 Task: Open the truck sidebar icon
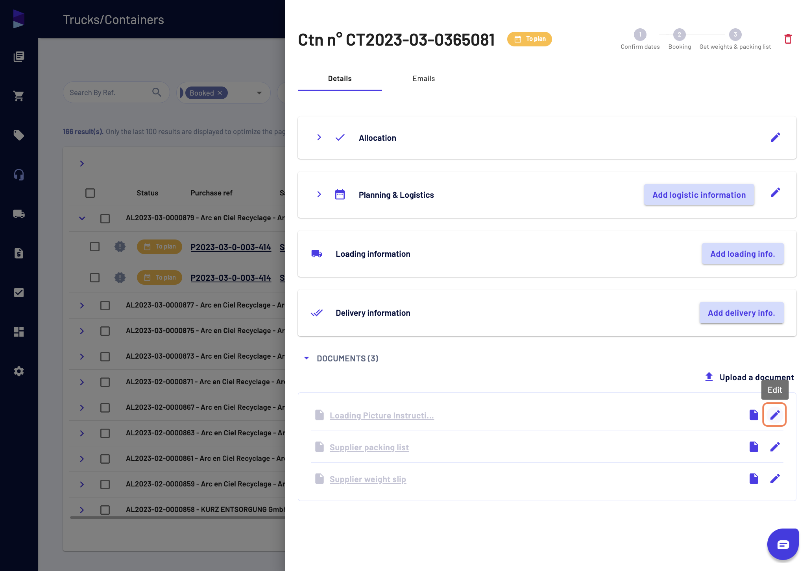(18, 214)
